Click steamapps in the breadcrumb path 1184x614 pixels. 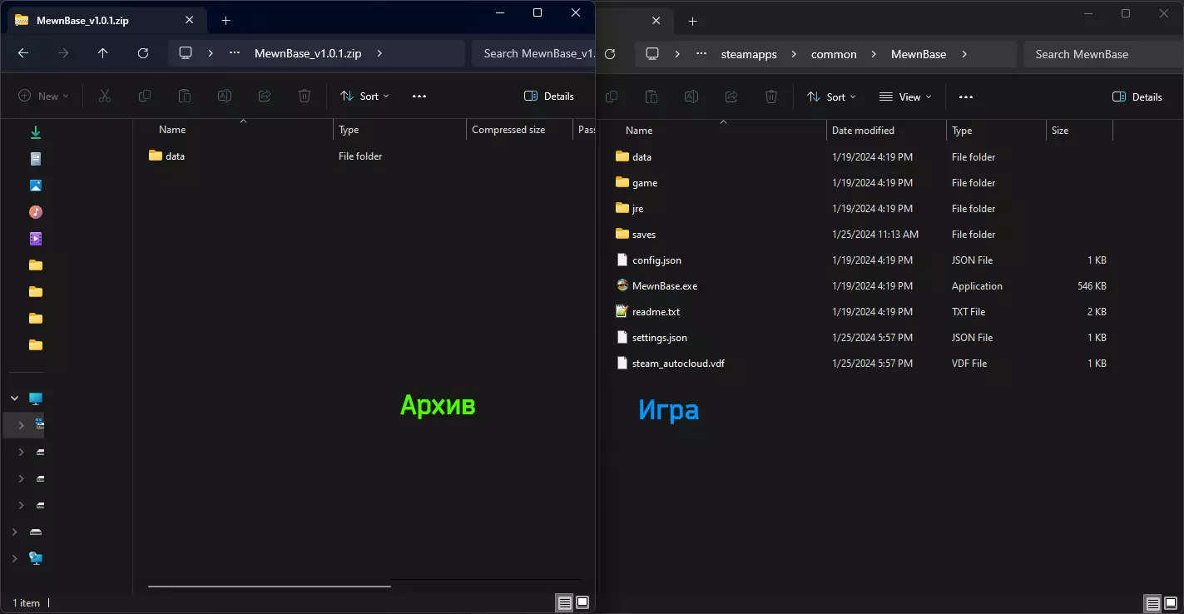coord(748,54)
